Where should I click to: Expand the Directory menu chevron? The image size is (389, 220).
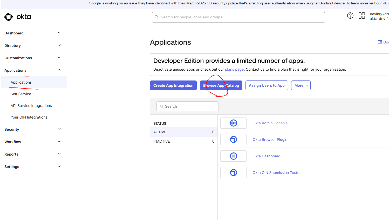(x=59, y=45)
